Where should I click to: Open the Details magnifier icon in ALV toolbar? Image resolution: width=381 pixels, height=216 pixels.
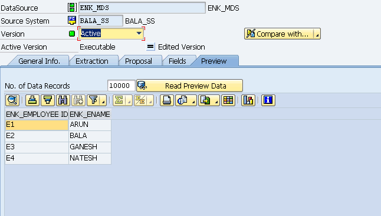(x=12, y=100)
